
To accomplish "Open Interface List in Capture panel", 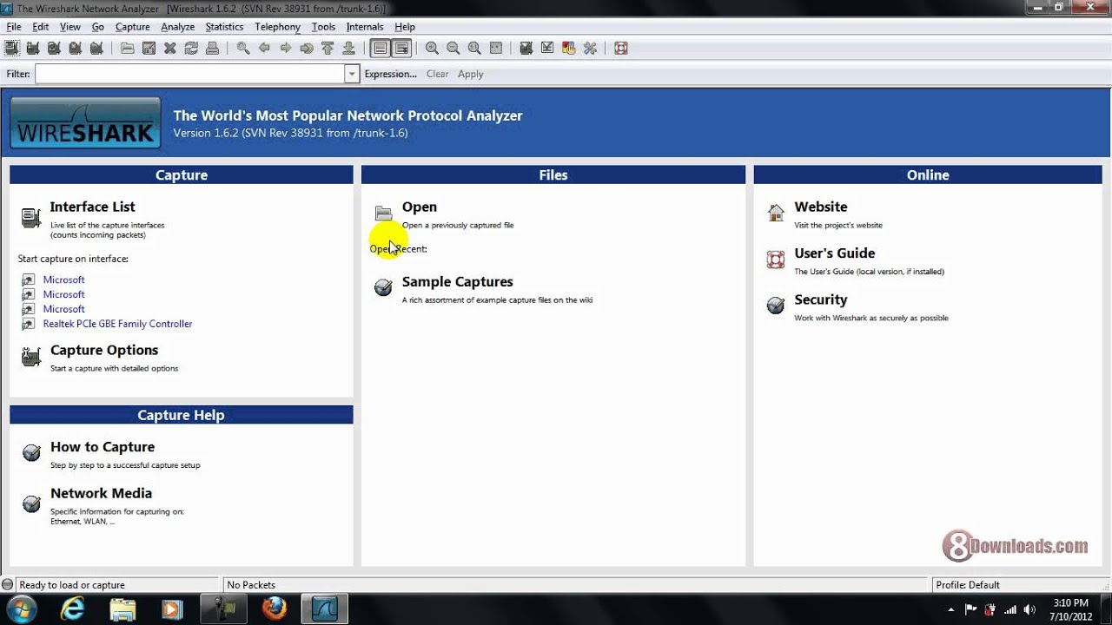I will (93, 207).
